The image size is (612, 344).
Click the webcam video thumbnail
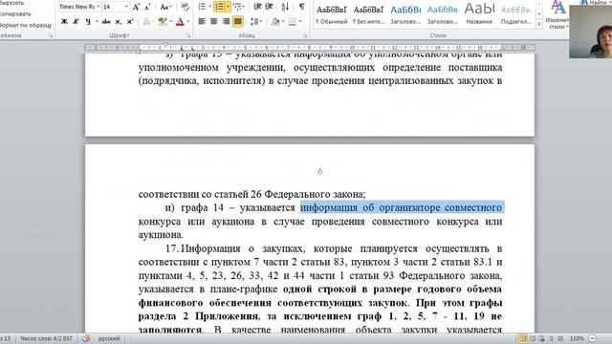coord(591,32)
